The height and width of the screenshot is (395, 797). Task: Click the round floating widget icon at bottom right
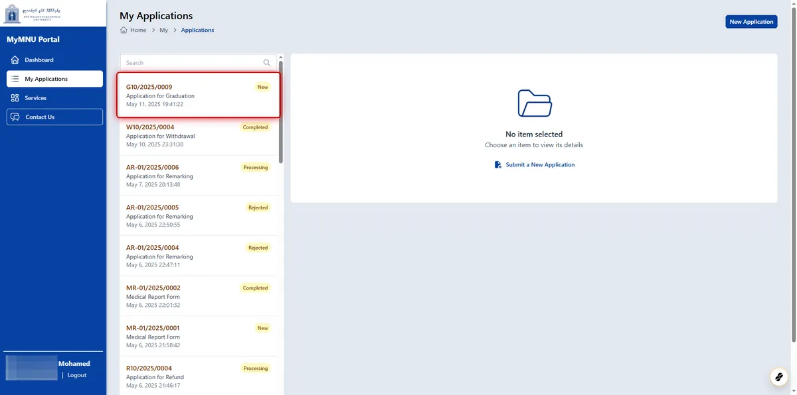pos(778,376)
